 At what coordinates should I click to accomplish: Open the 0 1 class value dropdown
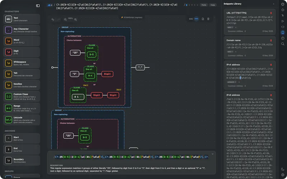pyautogui.click(x=78, y=97)
